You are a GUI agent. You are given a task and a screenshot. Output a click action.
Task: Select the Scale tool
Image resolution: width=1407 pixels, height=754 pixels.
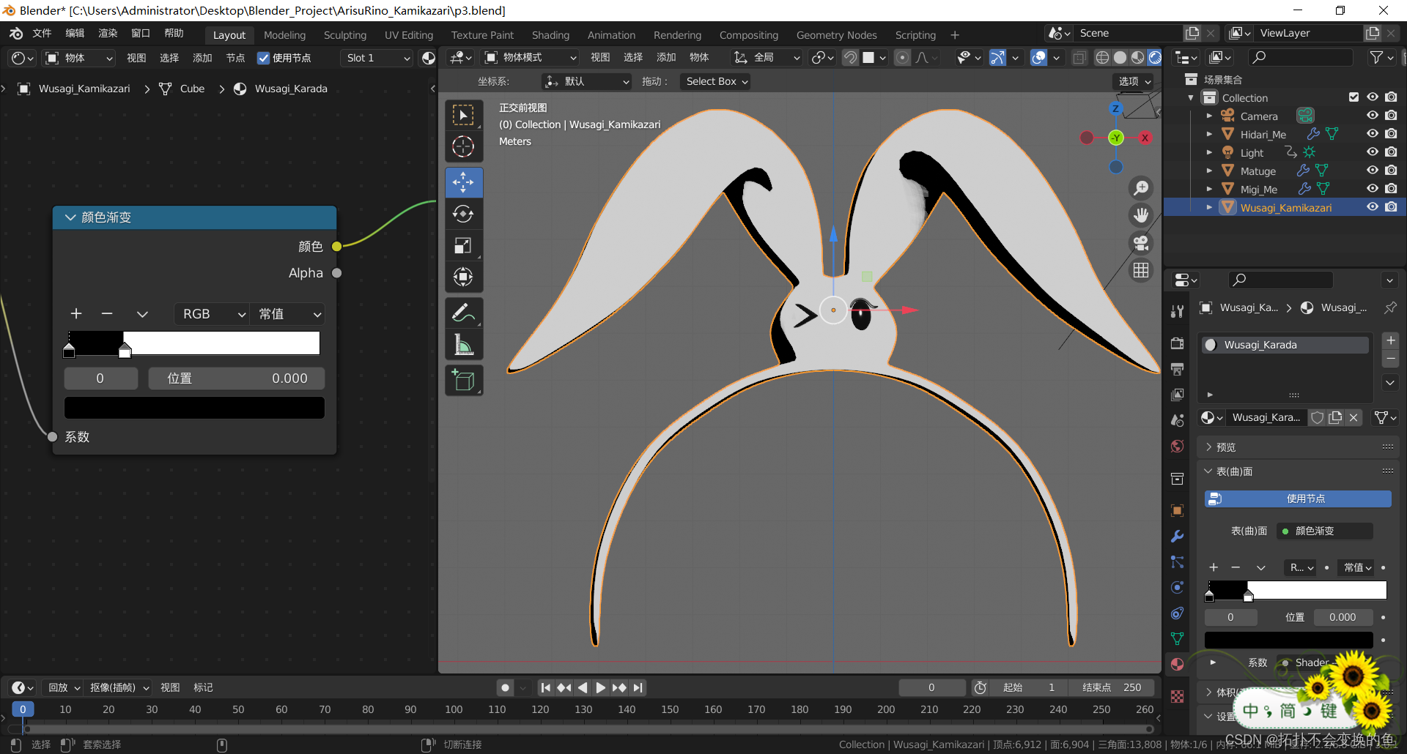(463, 246)
